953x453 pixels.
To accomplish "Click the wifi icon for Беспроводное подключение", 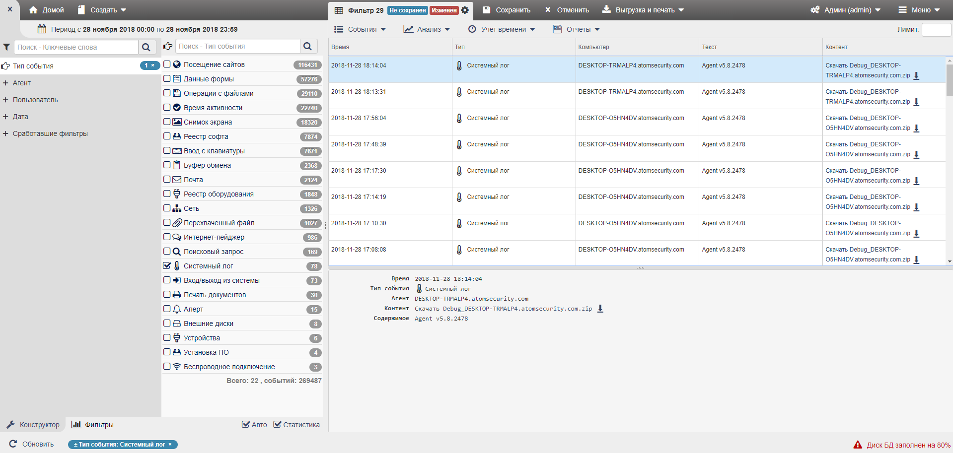I will (177, 367).
